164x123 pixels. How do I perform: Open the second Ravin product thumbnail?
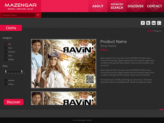click(64, 98)
